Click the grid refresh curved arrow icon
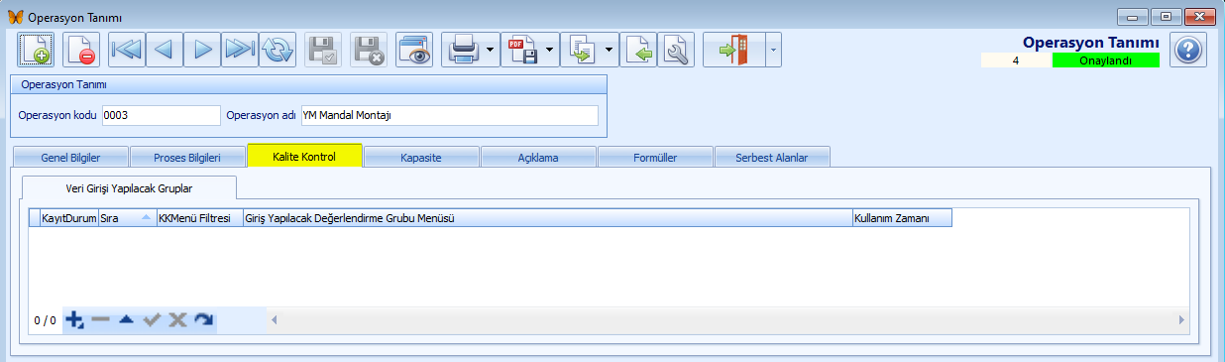Screen dimensions: 1225x362 tap(203, 319)
